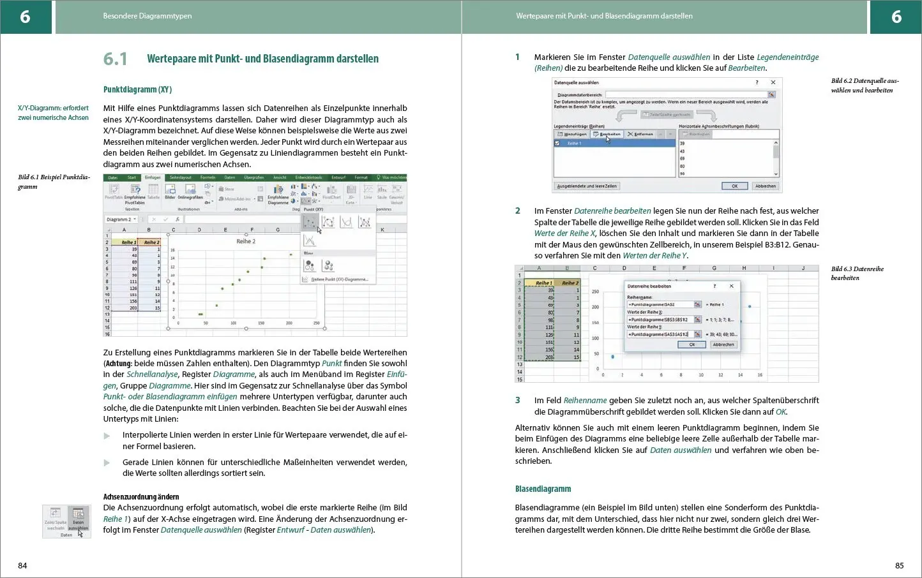Click the Bilder icon in the ribbon
Screen dimensions: 922x578
coord(170,189)
